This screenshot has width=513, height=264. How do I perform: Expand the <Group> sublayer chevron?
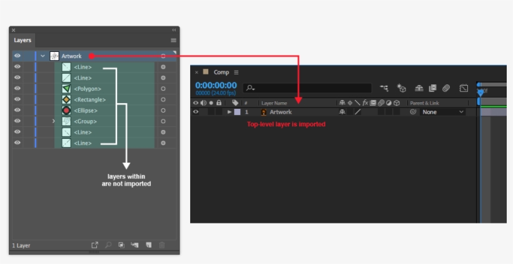tap(54, 121)
